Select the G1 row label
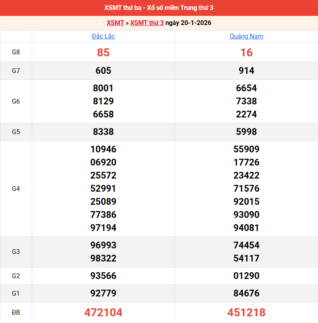 pyautogui.click(x=16, y=294)
